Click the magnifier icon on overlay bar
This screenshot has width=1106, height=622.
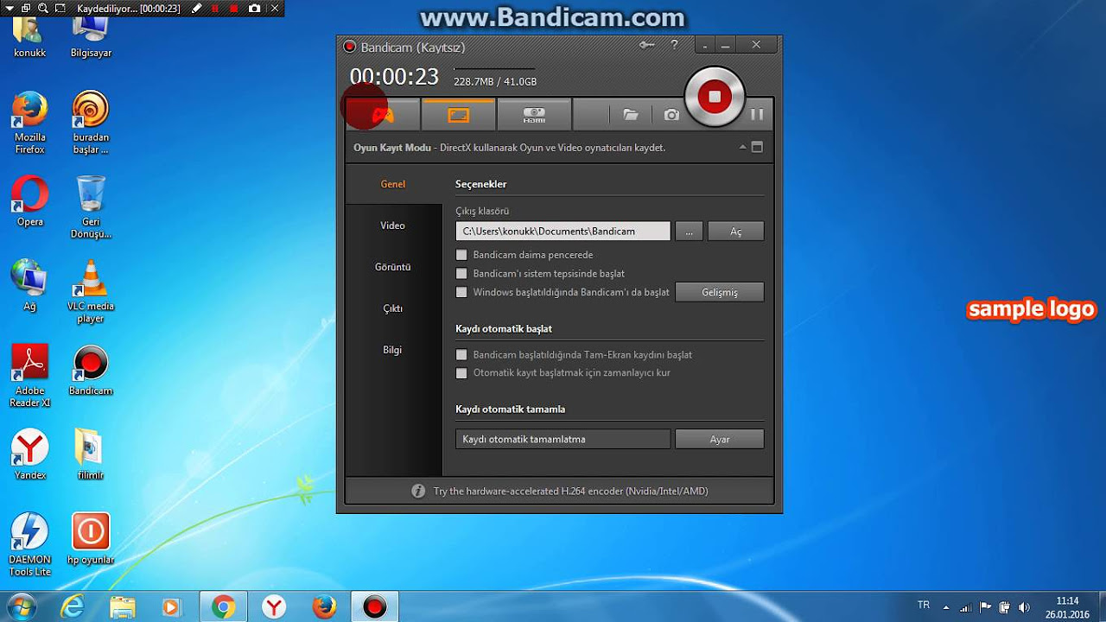click(x=41, y=9)
